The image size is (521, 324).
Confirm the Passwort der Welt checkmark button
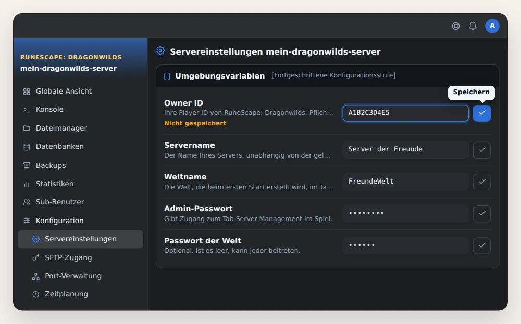click(x=482, y=245)
